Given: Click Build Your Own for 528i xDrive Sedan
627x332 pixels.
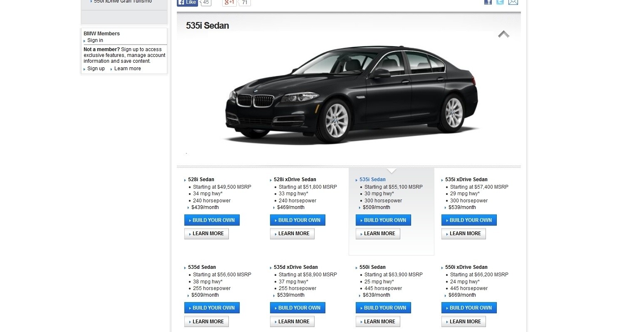Looking at the screenshot, I should (x=297, y=220).
